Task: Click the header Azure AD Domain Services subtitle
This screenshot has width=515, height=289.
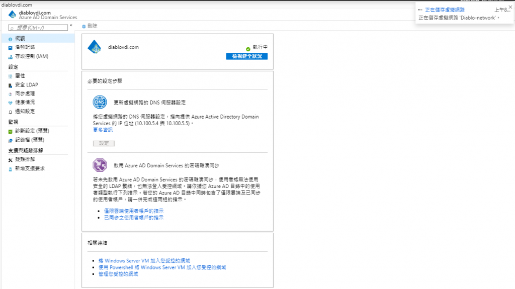Action: 48,18
